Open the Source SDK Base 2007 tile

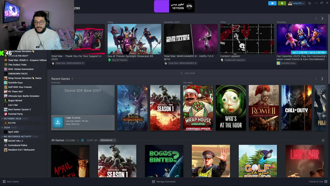pyautogui.click(x=83, y=108)
